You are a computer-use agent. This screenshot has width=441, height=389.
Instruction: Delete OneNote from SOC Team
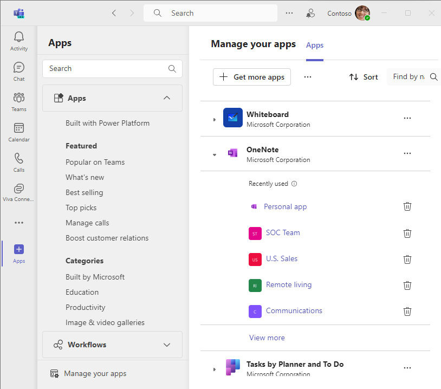click(407, 233)
